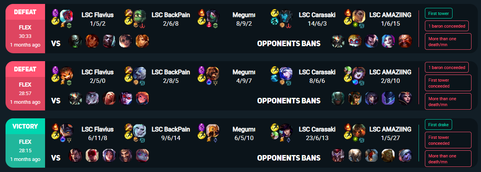Click Megumı's Ignite spell icon in first match
The width and height of the screenshot is (481, 172).
coord(201,13)
